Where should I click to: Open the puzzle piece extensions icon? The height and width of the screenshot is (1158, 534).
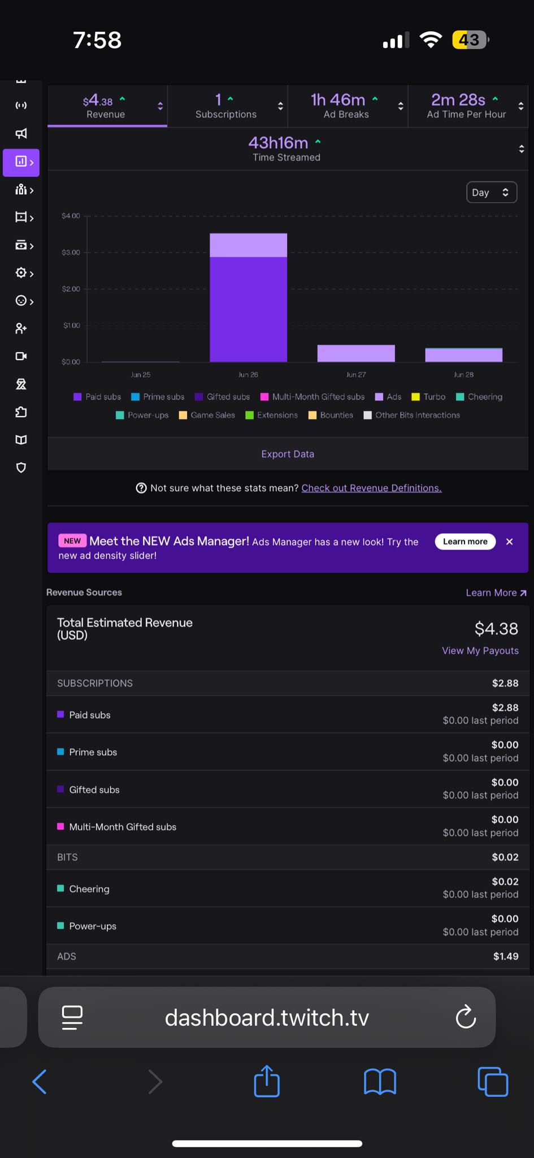click(21, 412)
